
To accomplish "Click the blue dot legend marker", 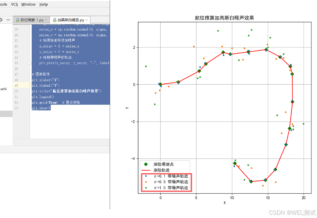I will click(146, 176).
